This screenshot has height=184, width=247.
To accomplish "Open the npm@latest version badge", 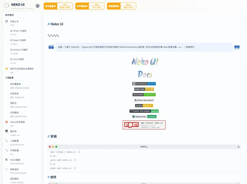I will [144, 84].
